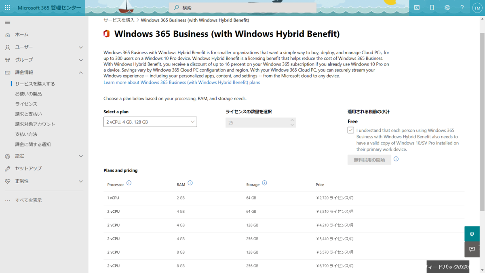Open 課金に関する通知 in sidebar

pyautogui.click(x=33, y=144)
